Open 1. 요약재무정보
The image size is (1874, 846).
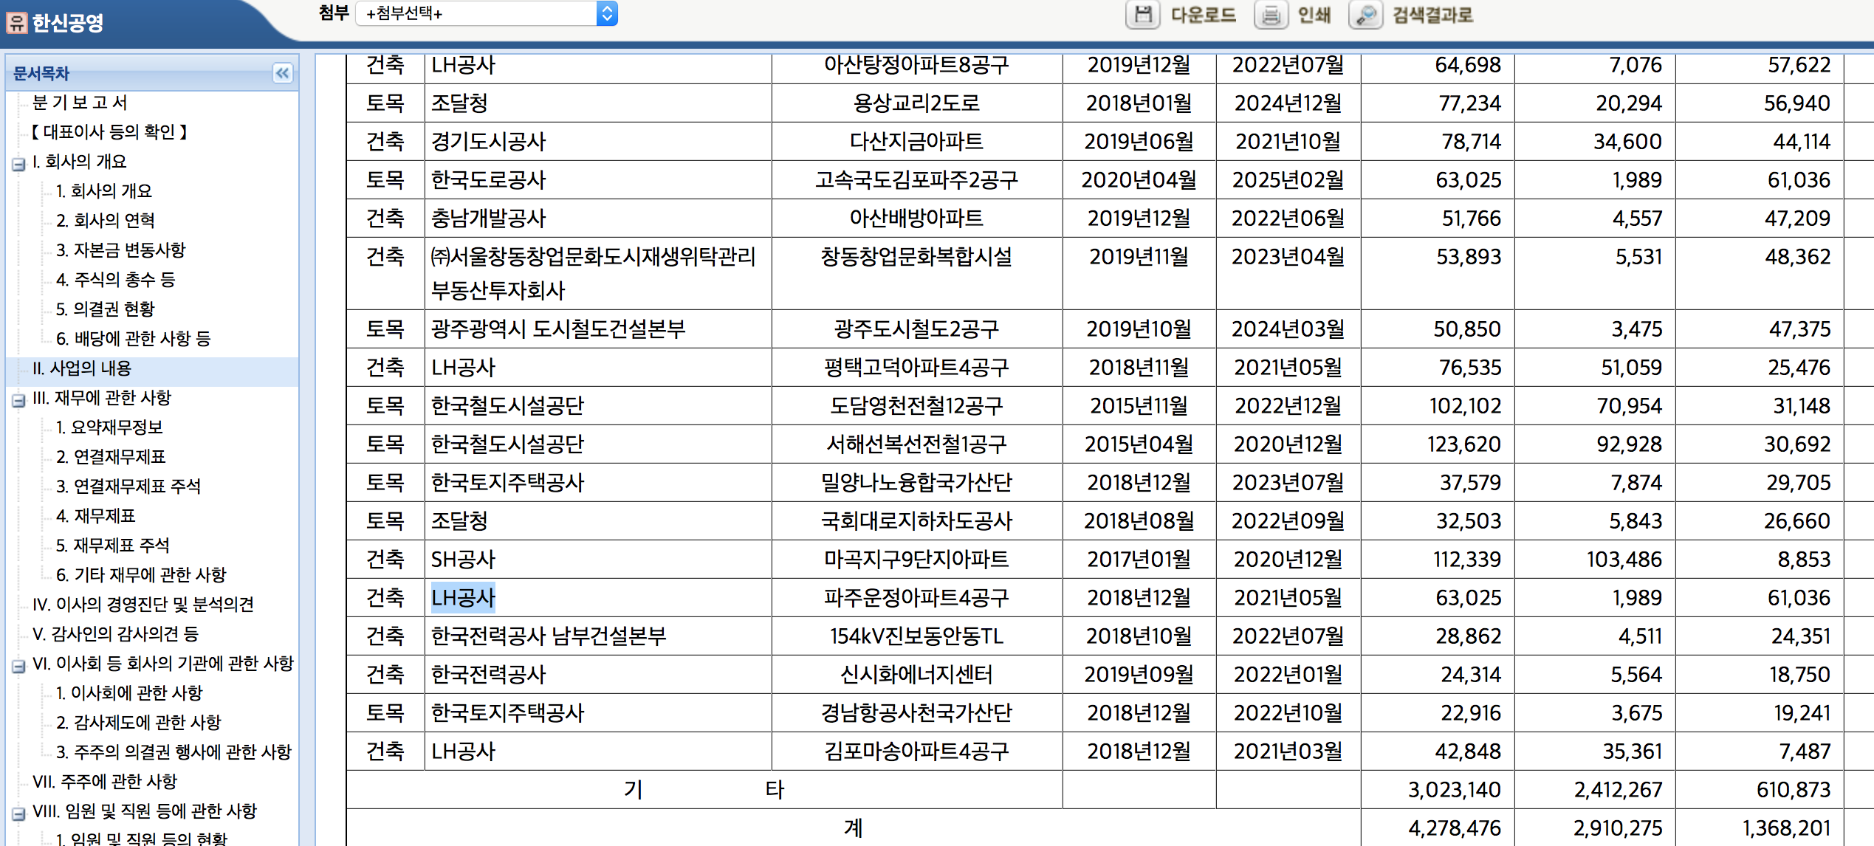click(x=109, y=427)
